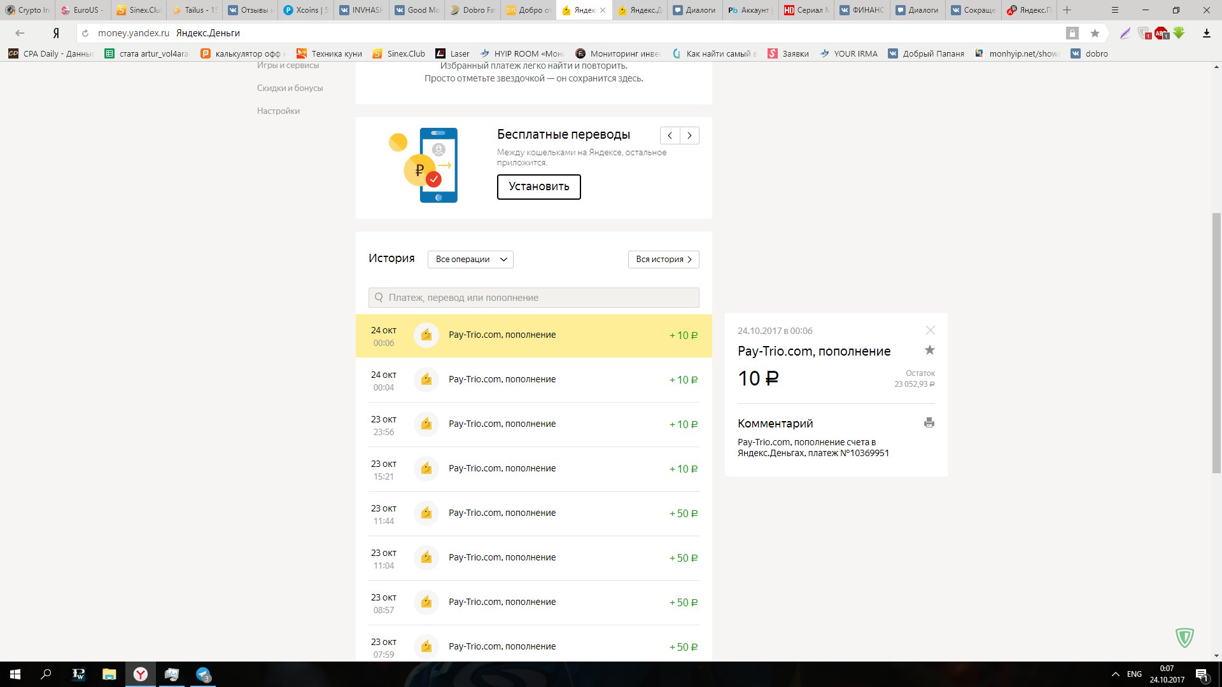This screenshot has height=687, width=1222.
Task: Click the wallet icon of 23 окт 15:21 payment
Action: [x=426, y=469]
